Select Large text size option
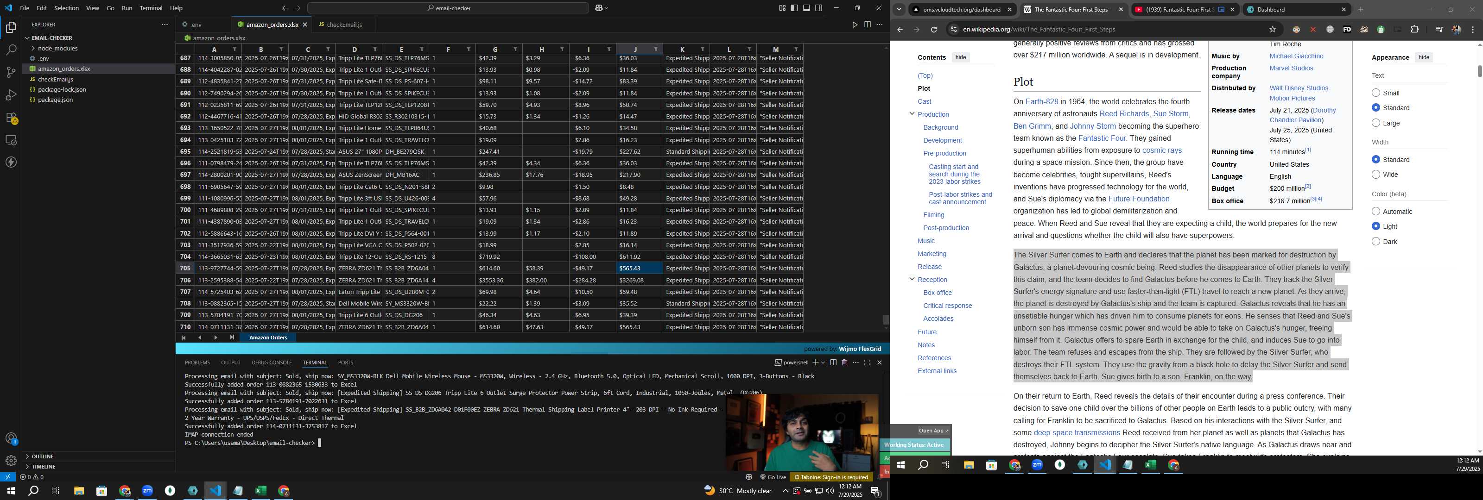 [x=1375, y=123]
